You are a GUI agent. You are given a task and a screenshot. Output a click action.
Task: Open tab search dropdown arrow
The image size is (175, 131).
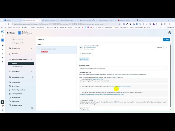point(2,20)
